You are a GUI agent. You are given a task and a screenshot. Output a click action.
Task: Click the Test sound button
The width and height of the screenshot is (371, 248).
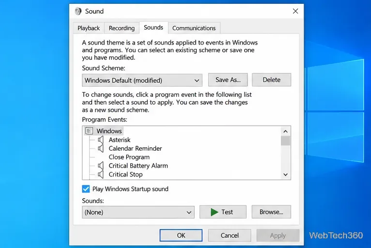pos(223,212)
